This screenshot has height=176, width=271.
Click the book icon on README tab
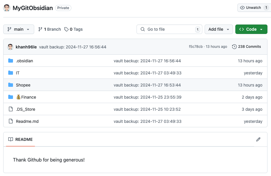[11, 139]
